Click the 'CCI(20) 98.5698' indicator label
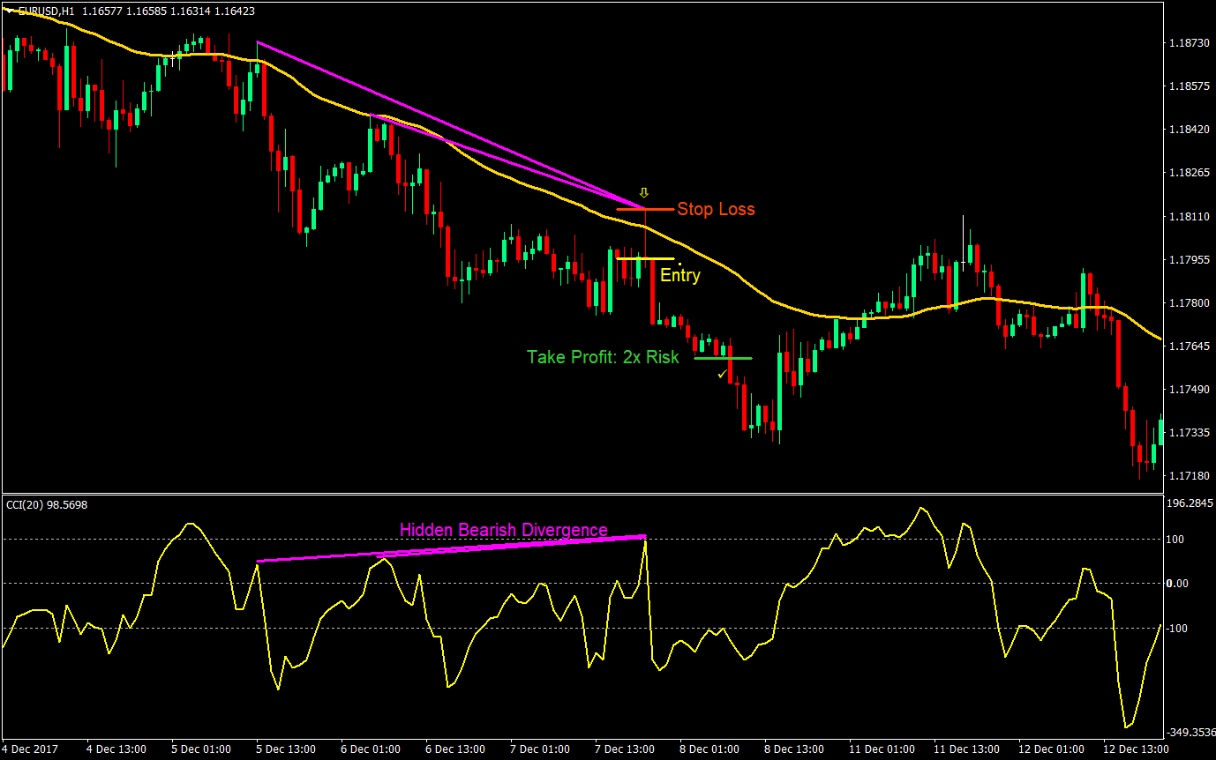The image size is (1216, 760). tap(47, 505)
